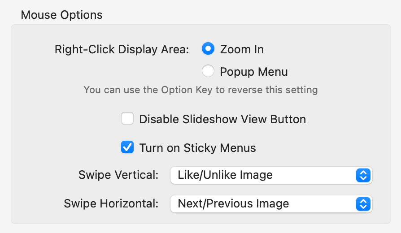401x233 pixels.
Task: Click the "Like/Unlike Image" selected value text
Action: [x=225, y=175]
